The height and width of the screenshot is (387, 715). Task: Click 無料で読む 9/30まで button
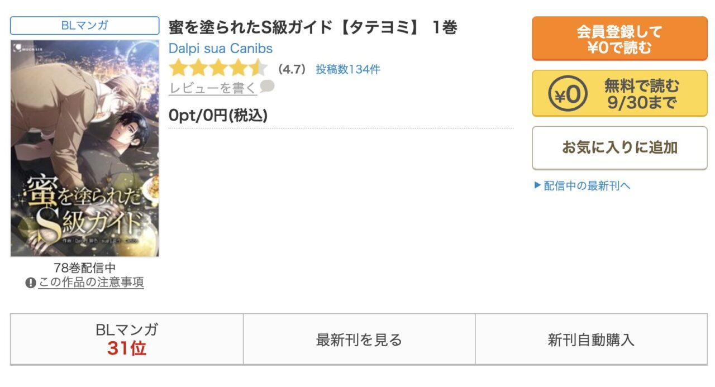pyautogui.click(x=619, y=93)
